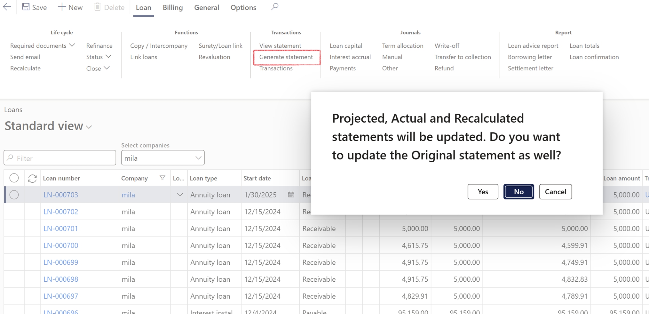649x314 pixels.
Task: Open the Manual journal
Action: click(392, 57)
